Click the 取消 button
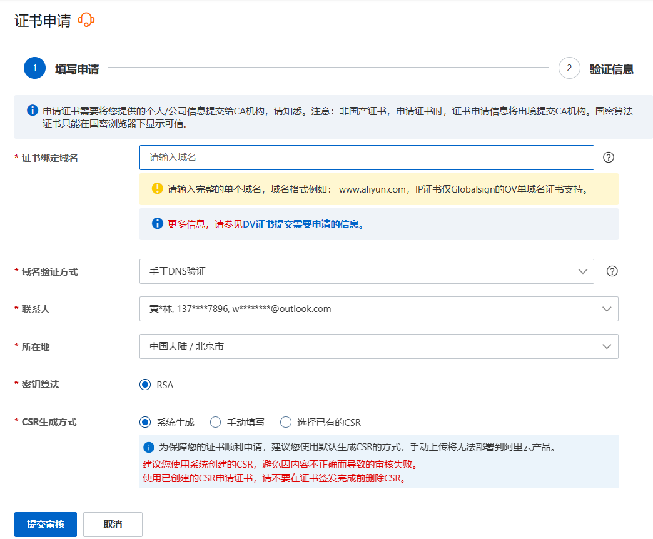Viewport: 653px width, 539px height. (x=113, y=525)
